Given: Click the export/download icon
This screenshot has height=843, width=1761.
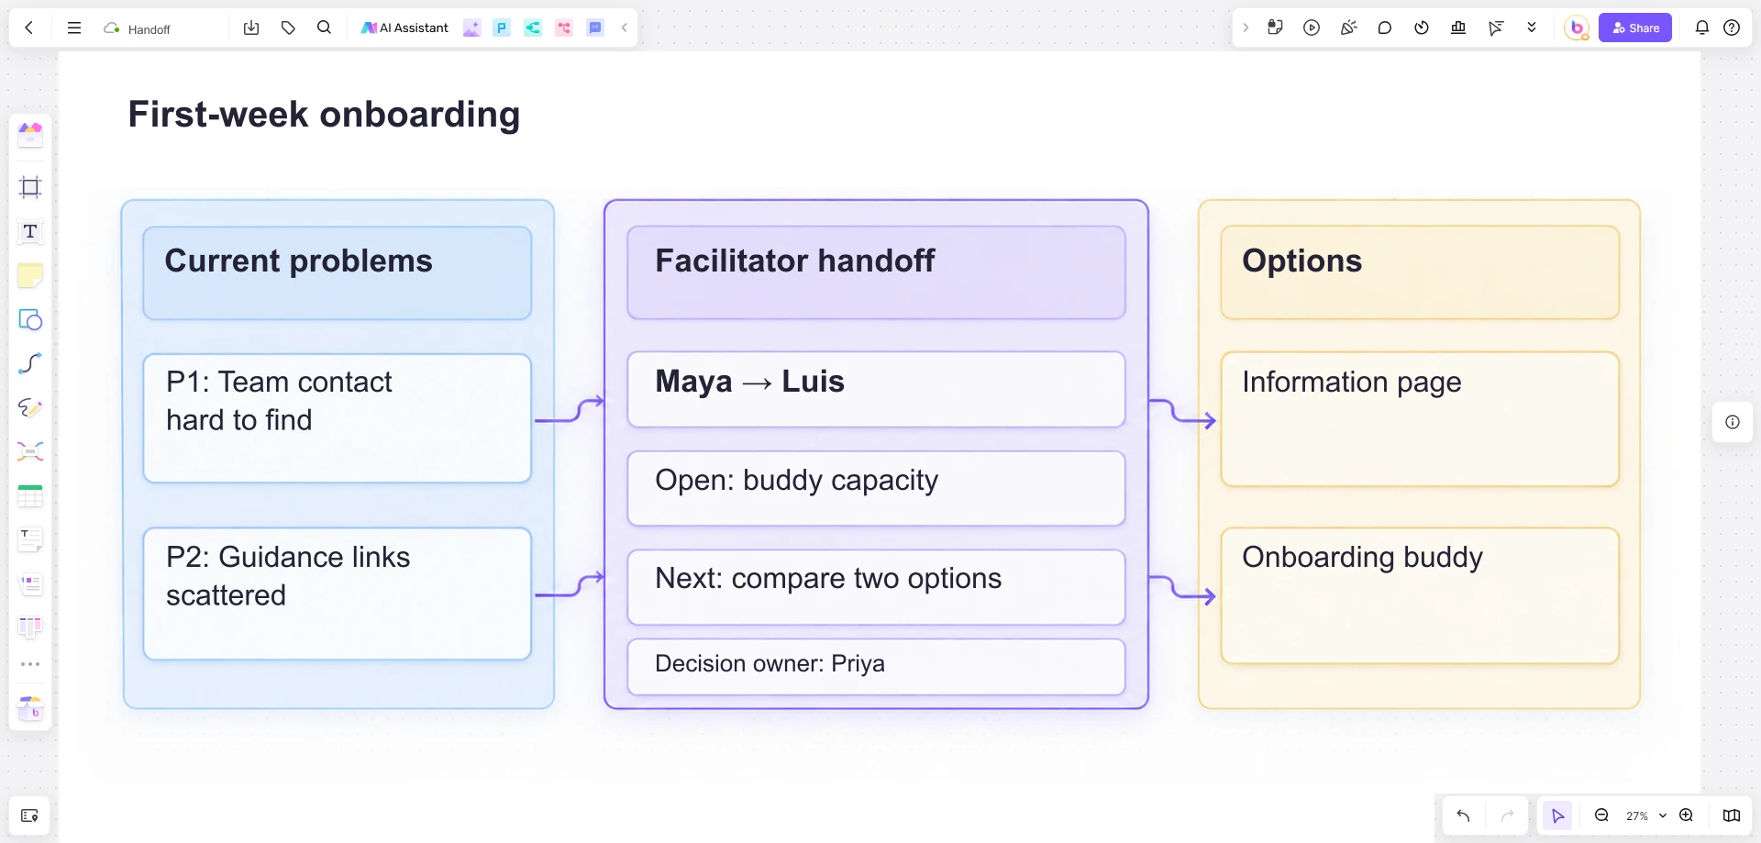Looking at the screenshot, I should pos(251,28).
